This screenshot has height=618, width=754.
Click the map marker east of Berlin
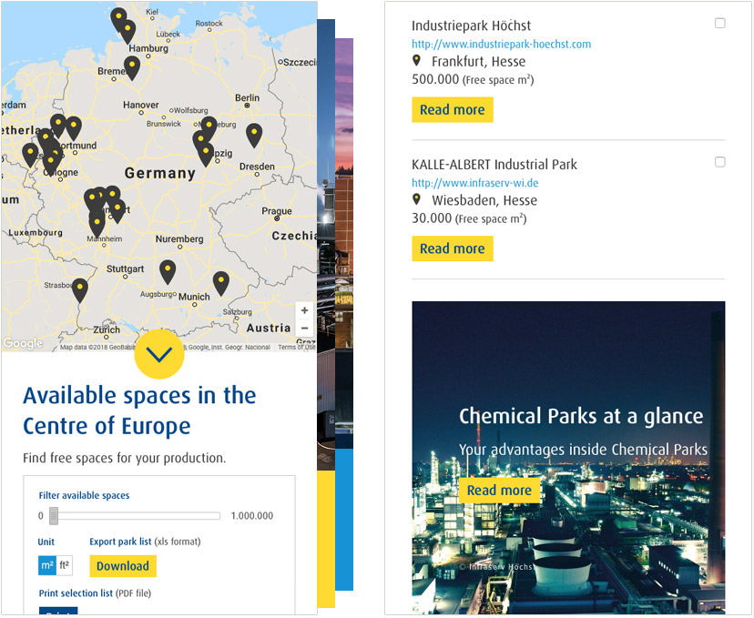(x=254, y=134)
